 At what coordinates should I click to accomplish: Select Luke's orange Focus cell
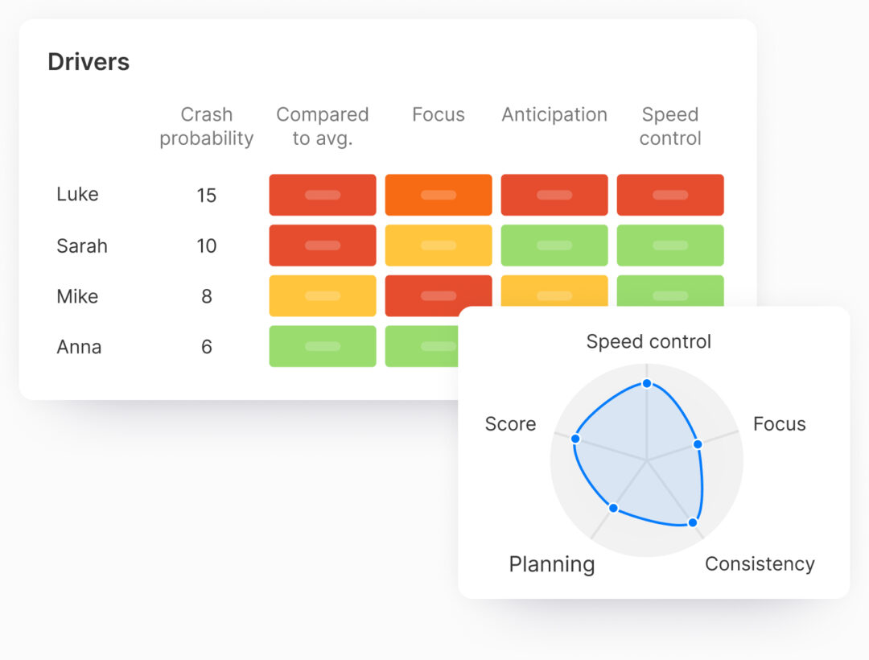438,195
